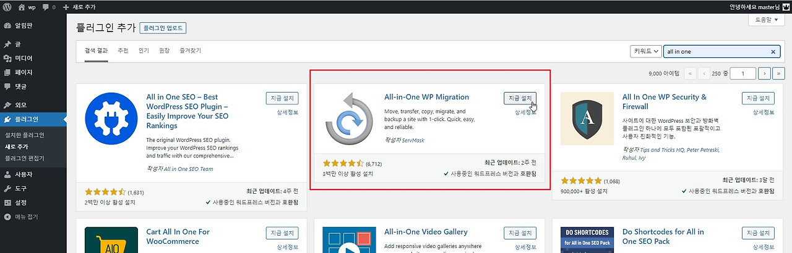Open Cart All In One title link
The height and width of the screenshot is (253, 792).
point(178,237)
